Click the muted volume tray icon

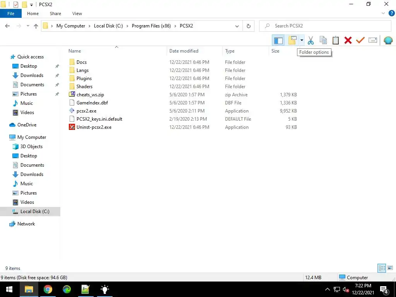click(345, 289)
